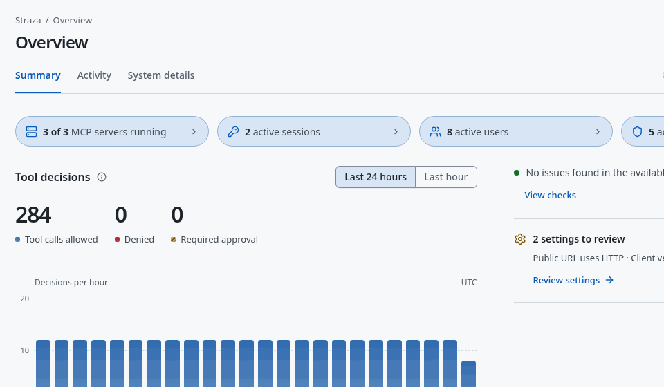Screen dimensions: 664x387
Task: Click blue Tool calls allowed legend swatch
Action: [18, 239]
